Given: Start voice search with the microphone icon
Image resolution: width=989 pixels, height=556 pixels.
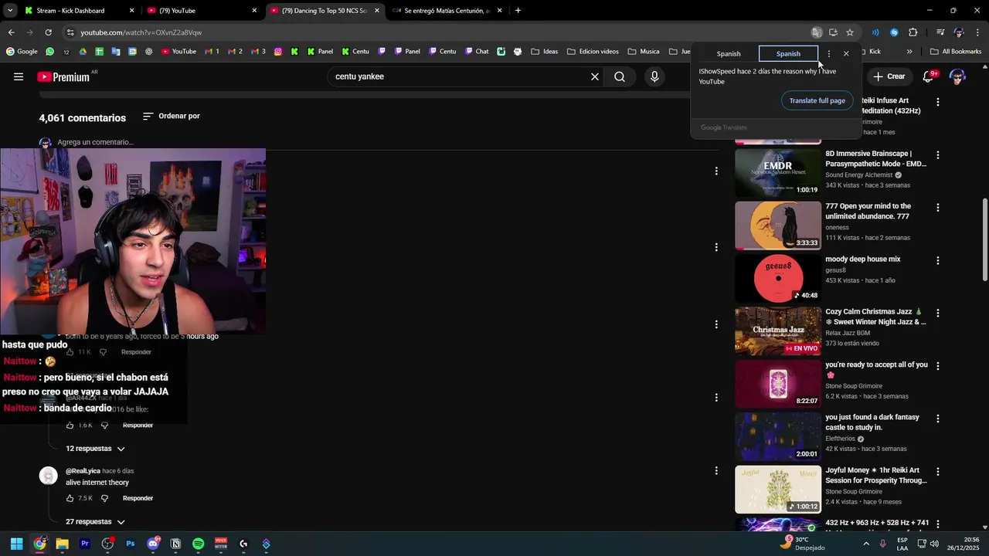Looking at the screenshot, I should (x=654, y=76).
